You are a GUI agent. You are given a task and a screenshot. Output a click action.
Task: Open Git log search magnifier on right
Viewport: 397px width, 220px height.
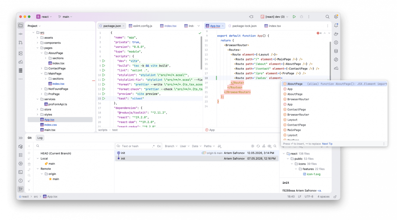pyautogui.click(x=275, y=146)
